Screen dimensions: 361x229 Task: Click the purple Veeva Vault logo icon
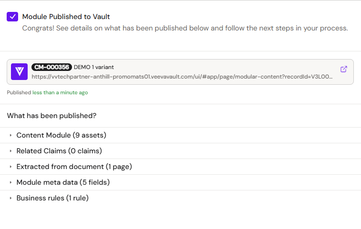20,72
